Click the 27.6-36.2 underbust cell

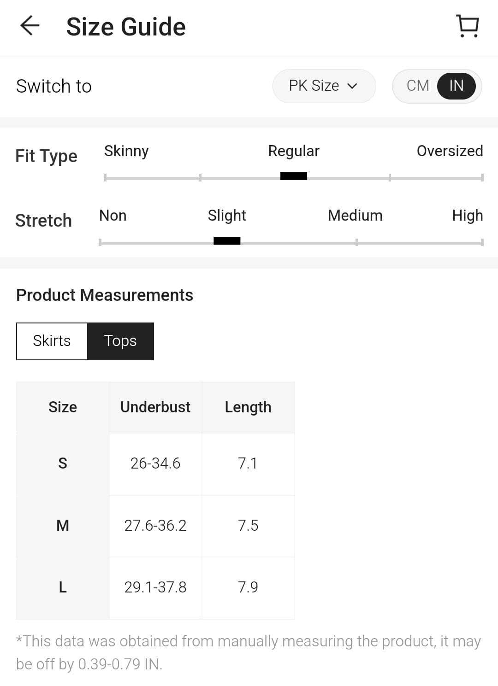(x=155, y=526)
